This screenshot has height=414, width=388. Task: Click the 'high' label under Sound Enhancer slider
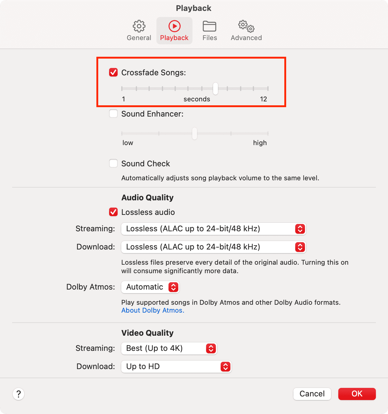click(260, 143)
